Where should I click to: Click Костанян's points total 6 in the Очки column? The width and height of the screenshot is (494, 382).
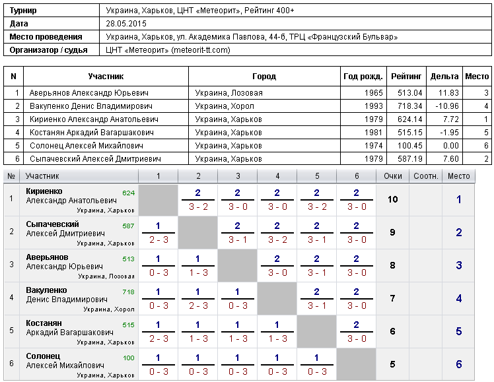coord(392,332)
